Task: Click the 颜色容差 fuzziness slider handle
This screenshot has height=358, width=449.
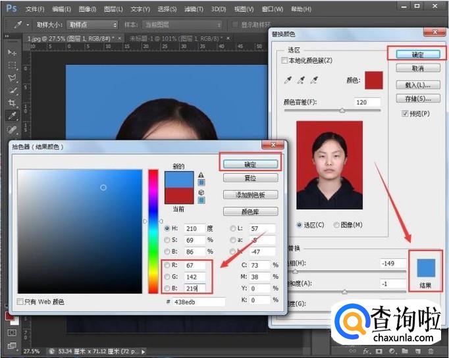Action: pos(342,111)
